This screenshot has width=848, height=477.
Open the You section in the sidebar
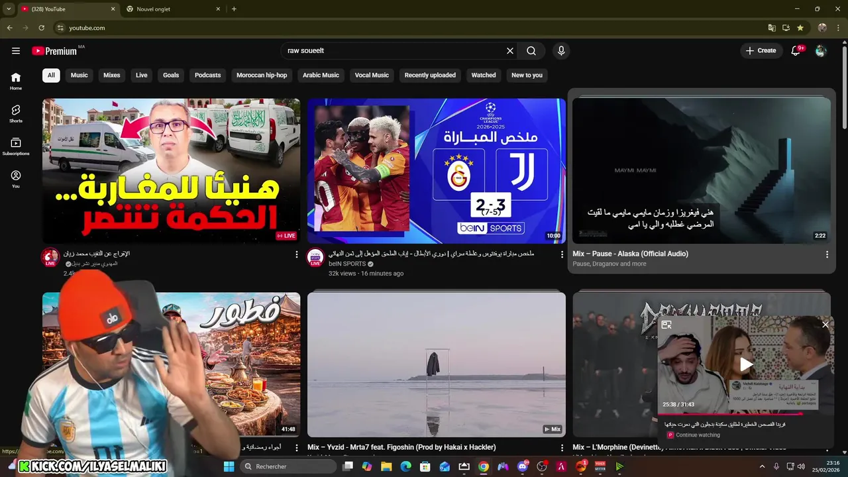point(16,179)
